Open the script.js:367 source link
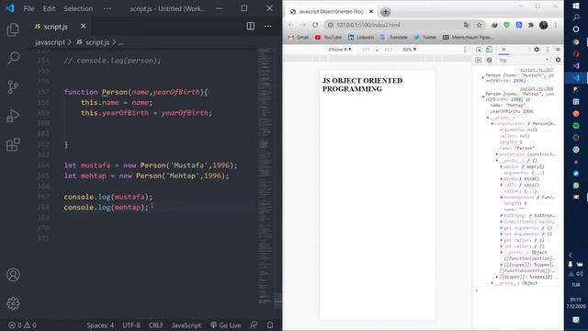 [537, 70]
